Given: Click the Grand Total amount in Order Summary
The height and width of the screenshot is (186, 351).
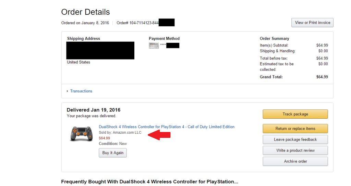Looking at the screenshot, I should pyautogui.click(x=322, y=77).
